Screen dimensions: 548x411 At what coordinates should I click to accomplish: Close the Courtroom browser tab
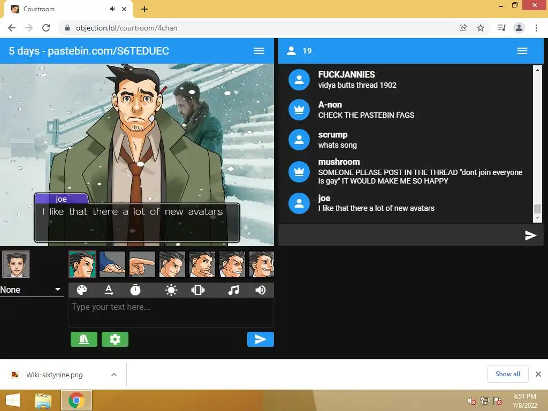tap(124, 9)
